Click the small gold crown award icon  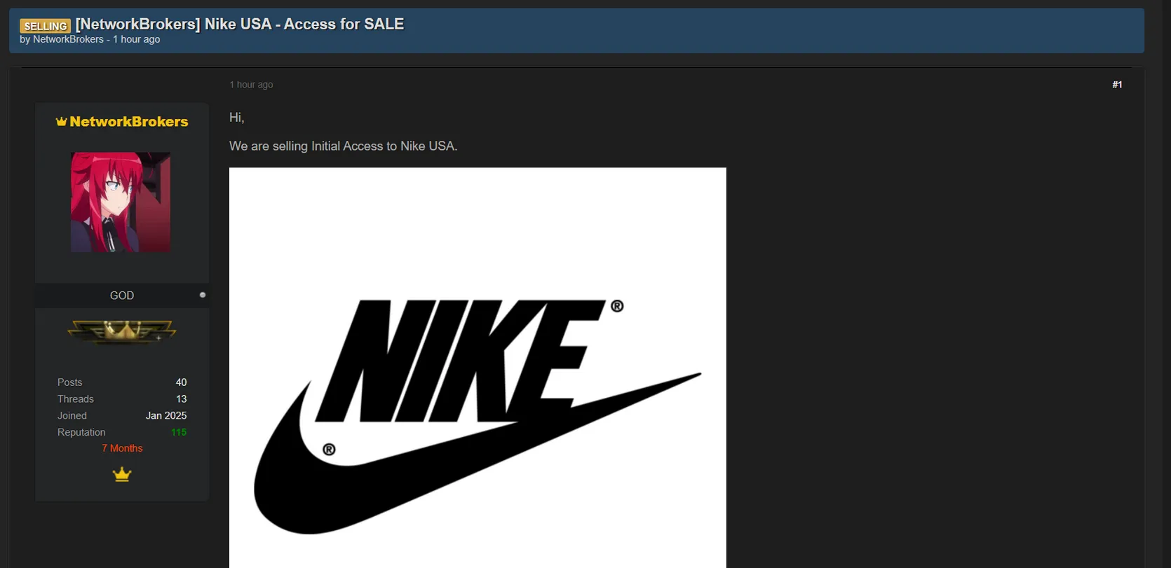tap(122, 475)
